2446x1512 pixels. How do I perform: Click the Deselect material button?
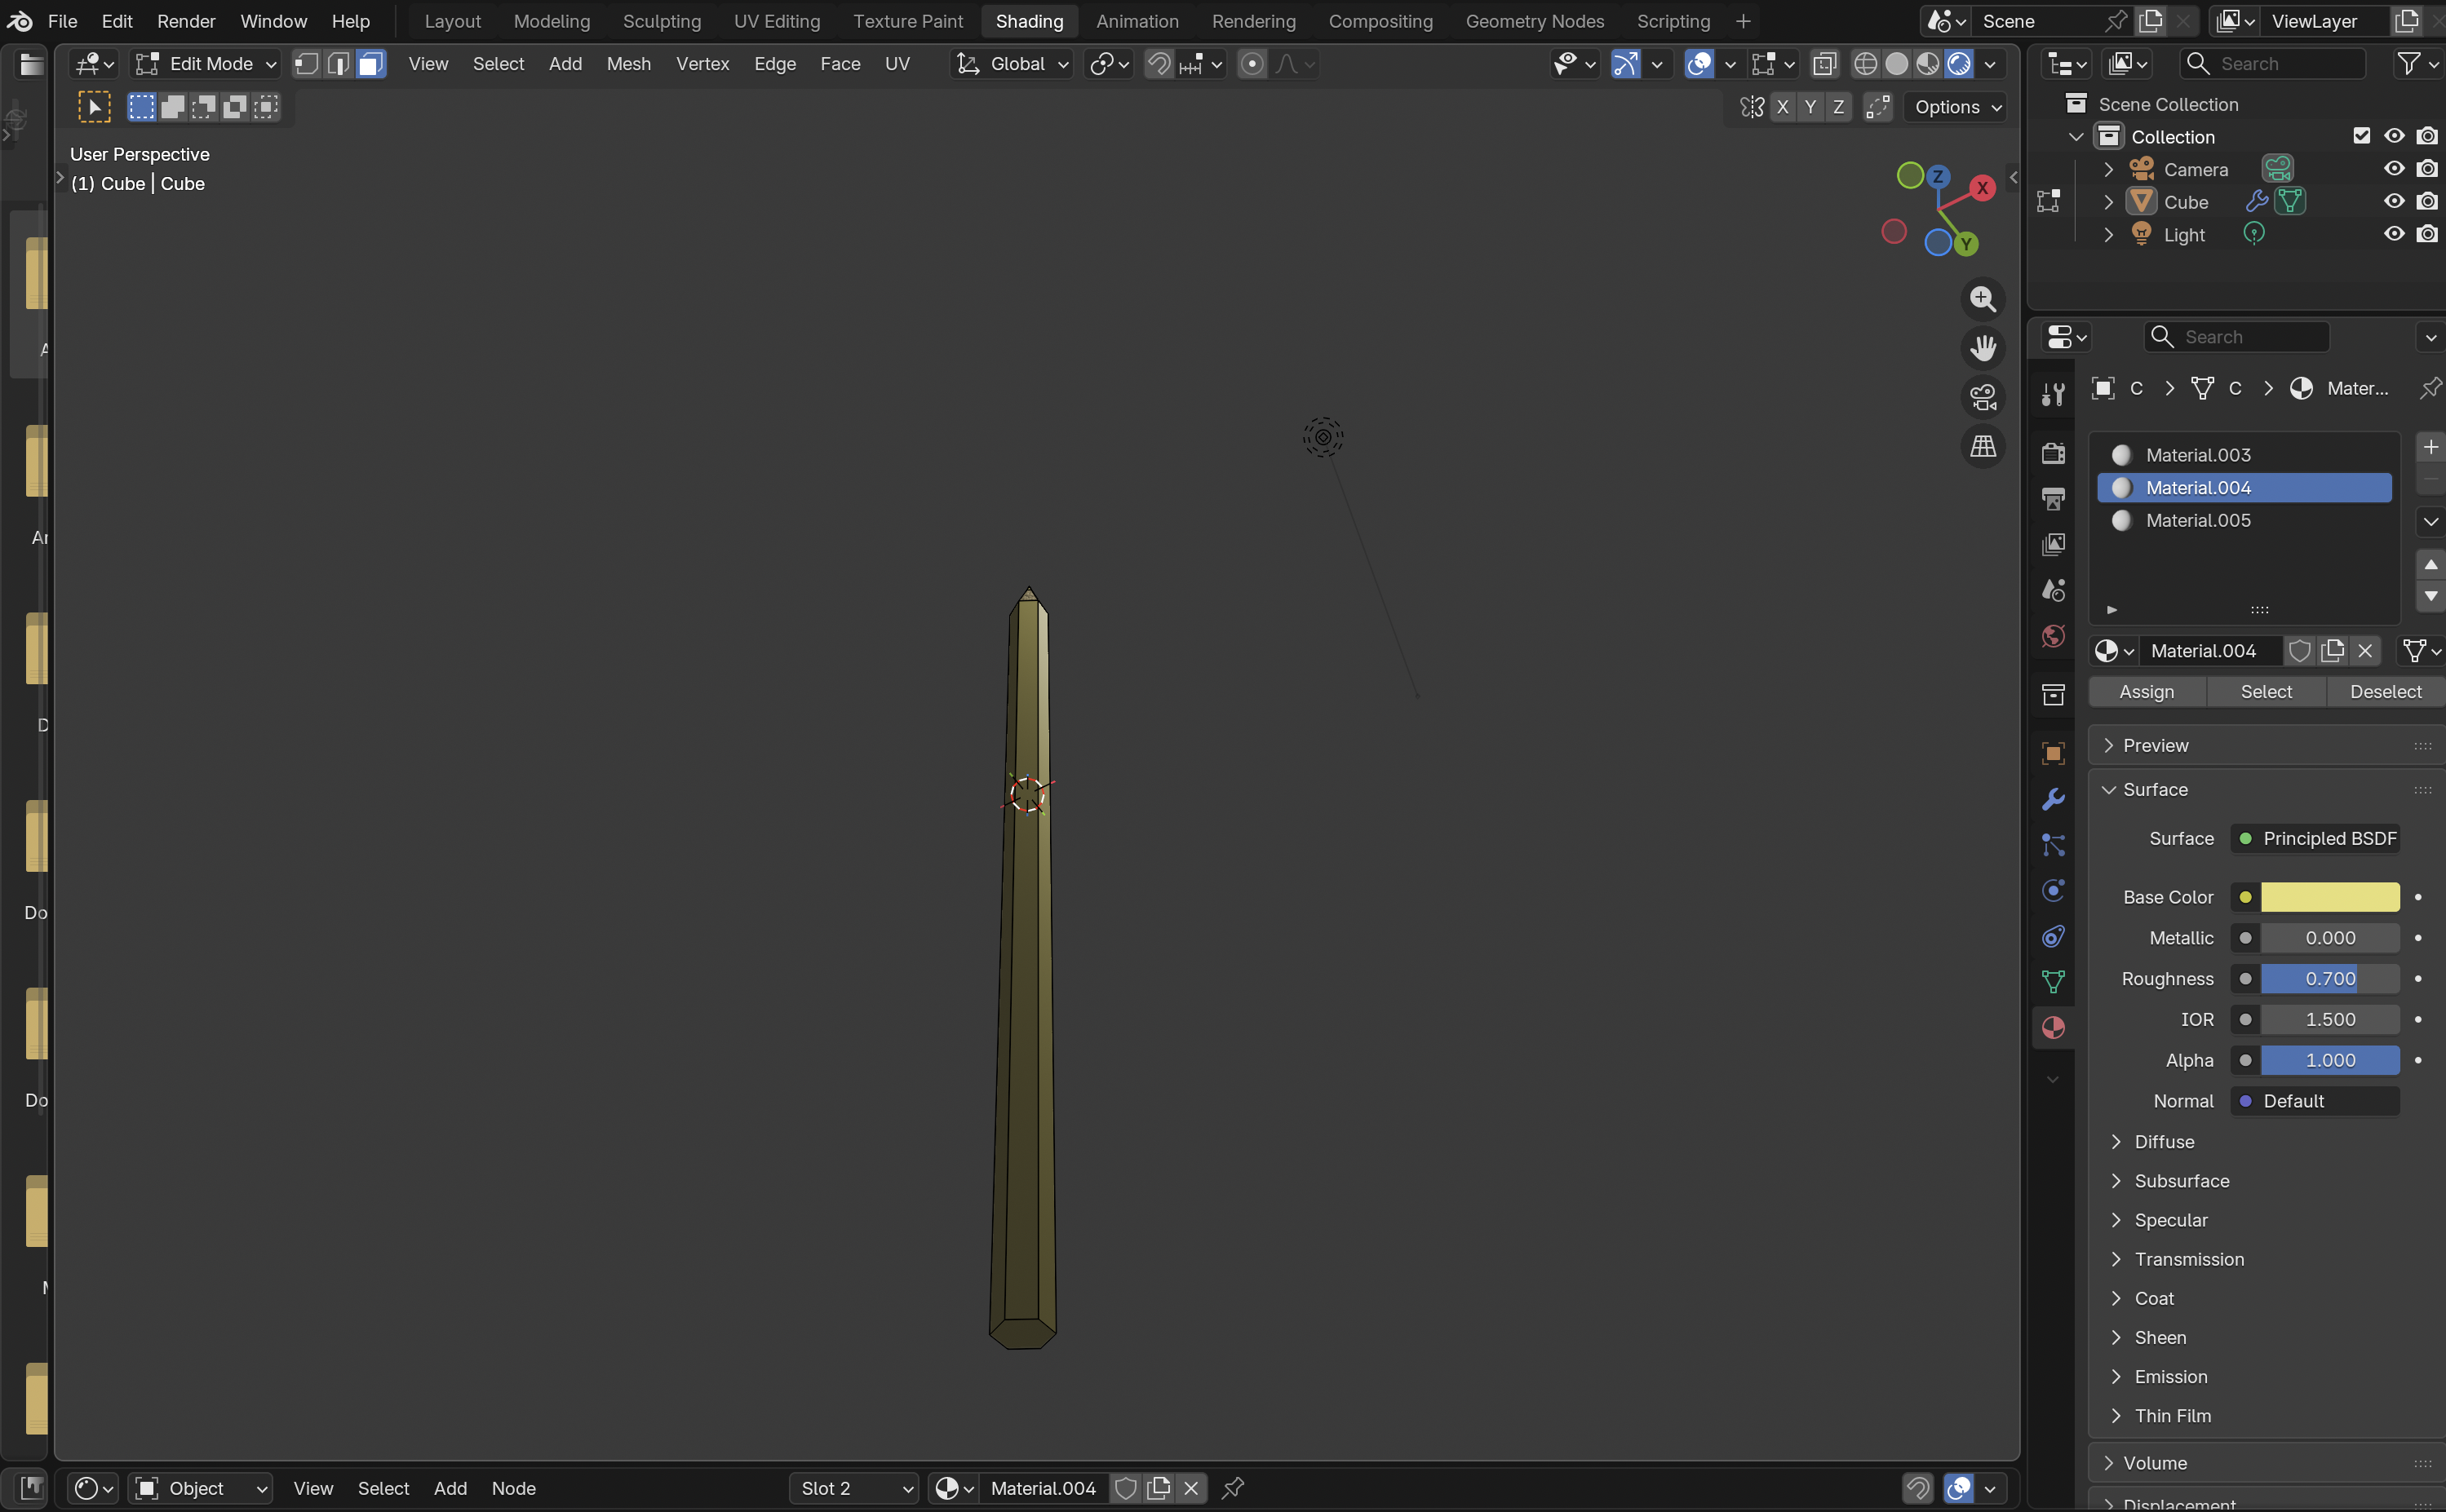pos(2385,692)
